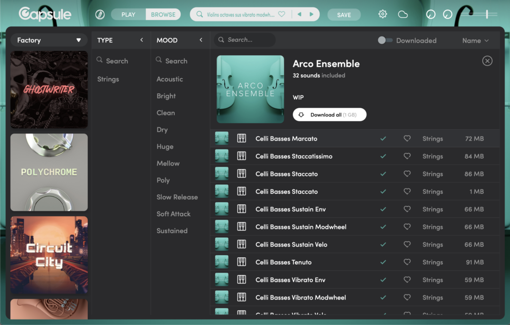The image size is (510, 325).
Task: Toggle the checkmark for Celli Basses Sustain Env
Action: 382,209
